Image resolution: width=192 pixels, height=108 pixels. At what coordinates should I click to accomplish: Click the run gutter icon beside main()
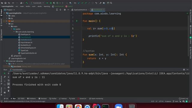click(x=77, y=21)
